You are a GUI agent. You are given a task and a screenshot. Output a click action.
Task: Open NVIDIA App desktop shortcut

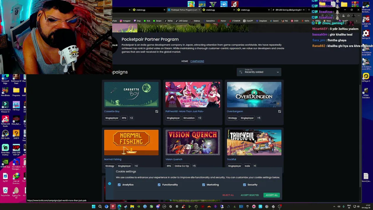[5, 163]
